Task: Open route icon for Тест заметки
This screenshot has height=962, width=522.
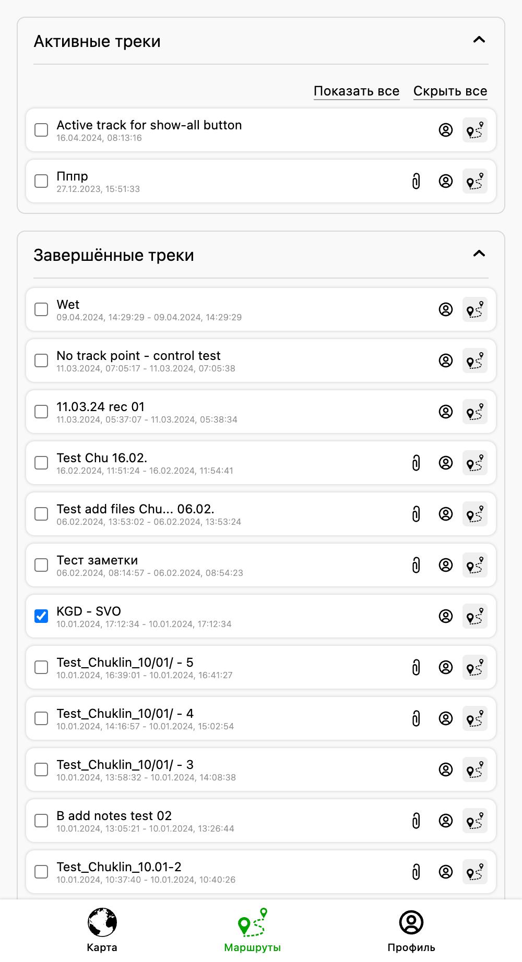Action: point(475,565)
